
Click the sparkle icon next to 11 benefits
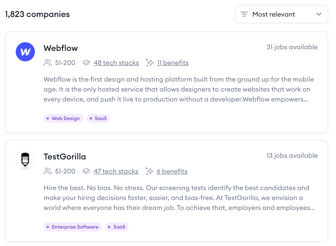(x=150, y=63)
